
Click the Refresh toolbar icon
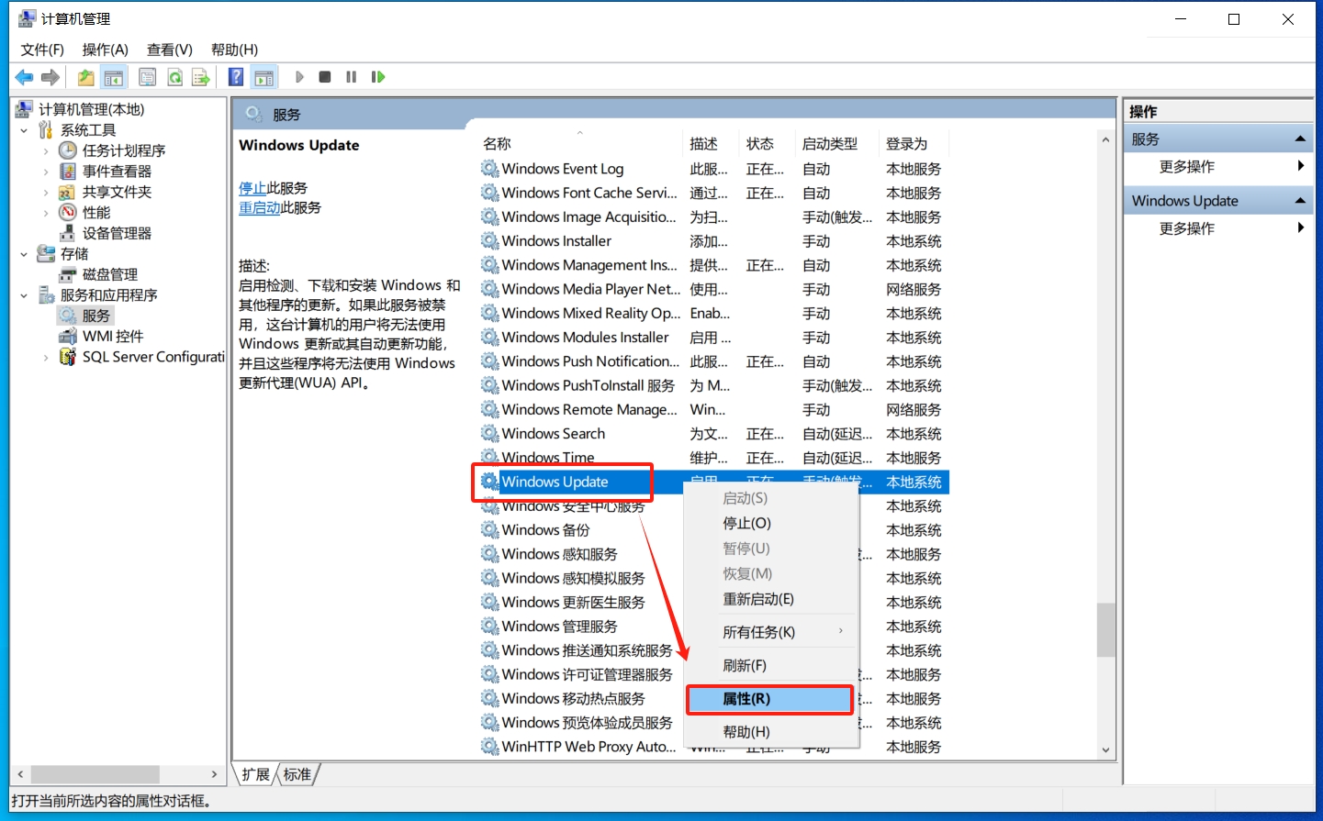pyautogui.click(x=174, y=77)
